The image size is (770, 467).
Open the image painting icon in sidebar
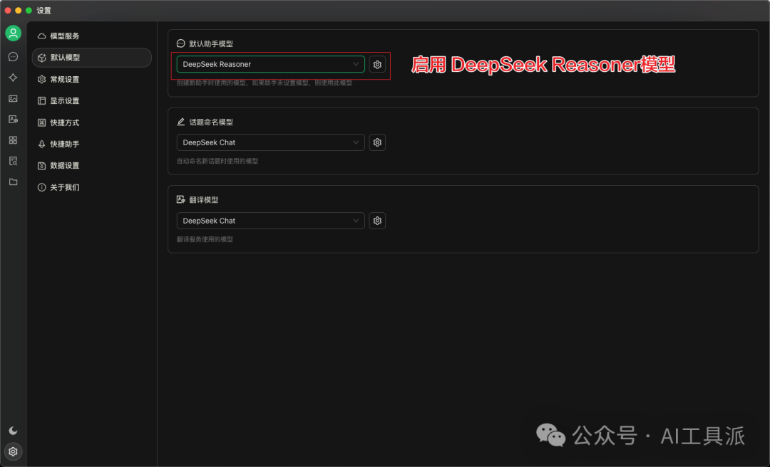pyautogui.click(x=14, y=99)
